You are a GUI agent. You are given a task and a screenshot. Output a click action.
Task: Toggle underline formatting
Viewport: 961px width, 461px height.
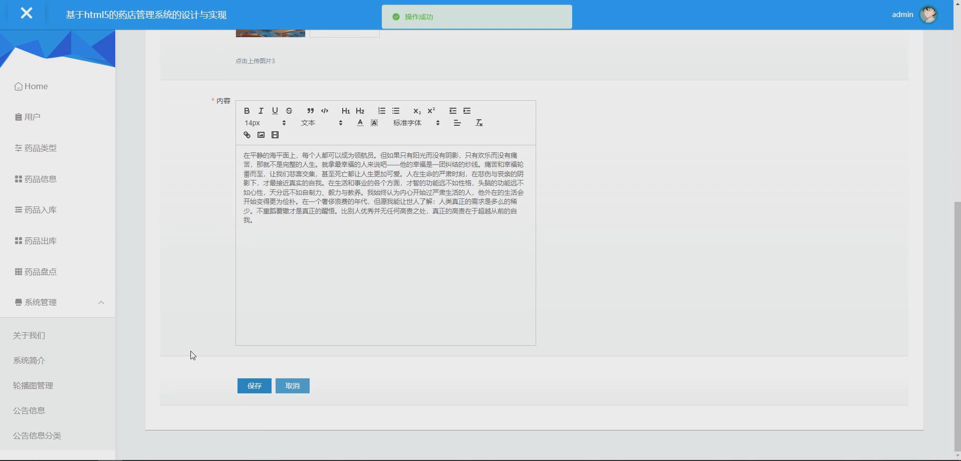[275, 111]
